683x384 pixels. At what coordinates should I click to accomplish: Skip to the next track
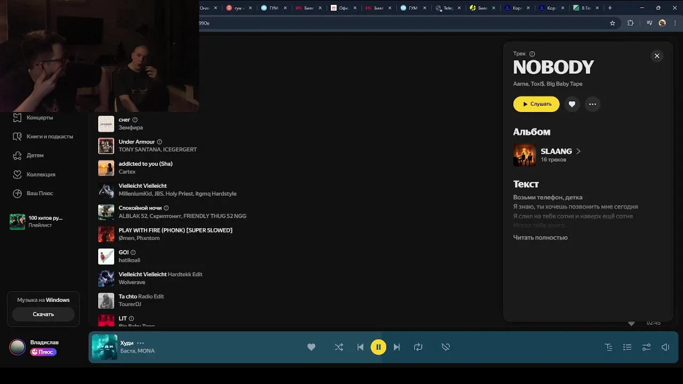[396, 347]
